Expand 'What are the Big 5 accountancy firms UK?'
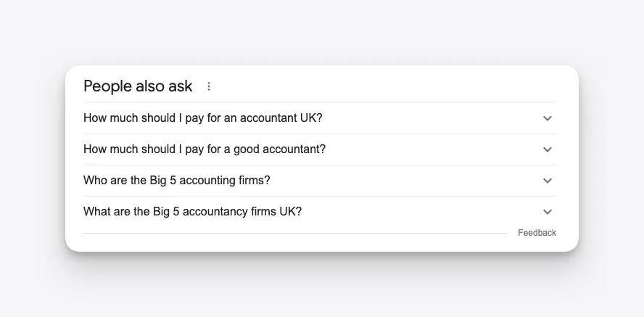This screenshot has width=644, height=317. [192, 212]
